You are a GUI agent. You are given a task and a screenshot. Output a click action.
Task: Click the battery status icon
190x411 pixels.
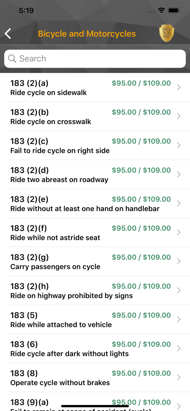pyautogui.click(x=174, y=10)
